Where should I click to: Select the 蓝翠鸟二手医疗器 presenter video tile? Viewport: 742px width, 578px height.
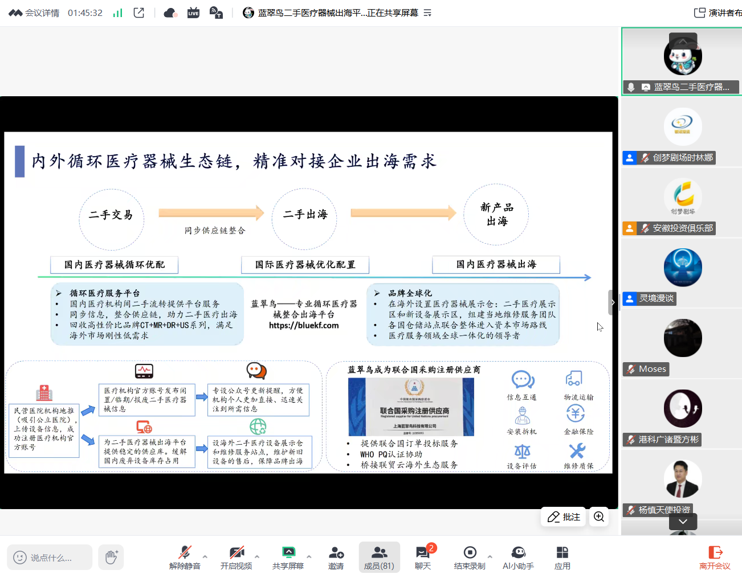click(683, 61)
